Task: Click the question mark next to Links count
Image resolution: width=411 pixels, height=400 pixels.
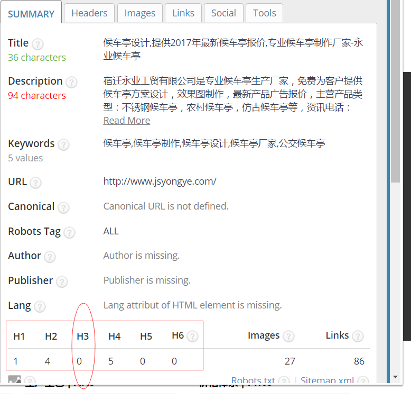Action: point(358,337)
